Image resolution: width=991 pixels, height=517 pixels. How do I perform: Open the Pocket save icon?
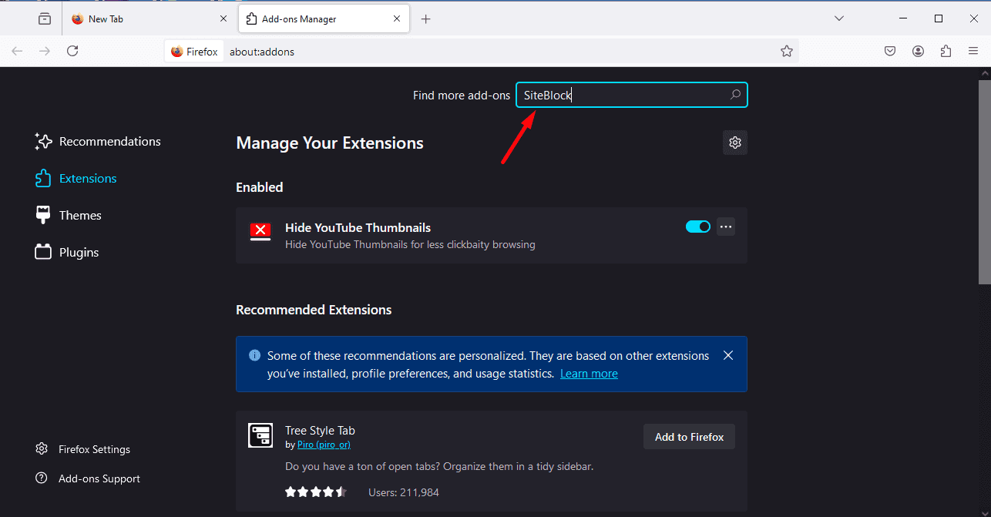pos(890,52)
